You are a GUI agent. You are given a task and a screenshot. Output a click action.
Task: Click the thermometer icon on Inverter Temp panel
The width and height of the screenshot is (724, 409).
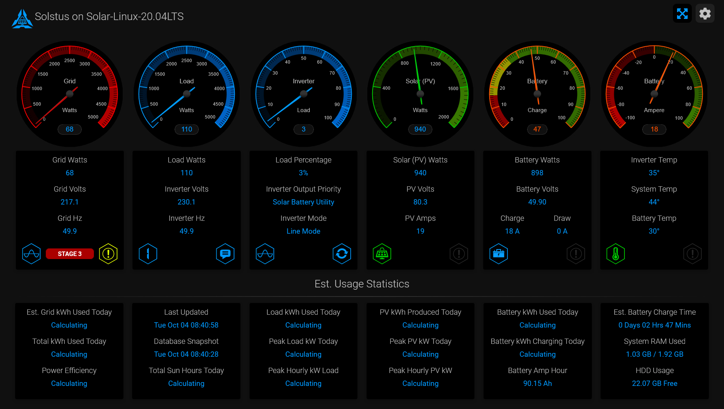(x=615, y=254)
